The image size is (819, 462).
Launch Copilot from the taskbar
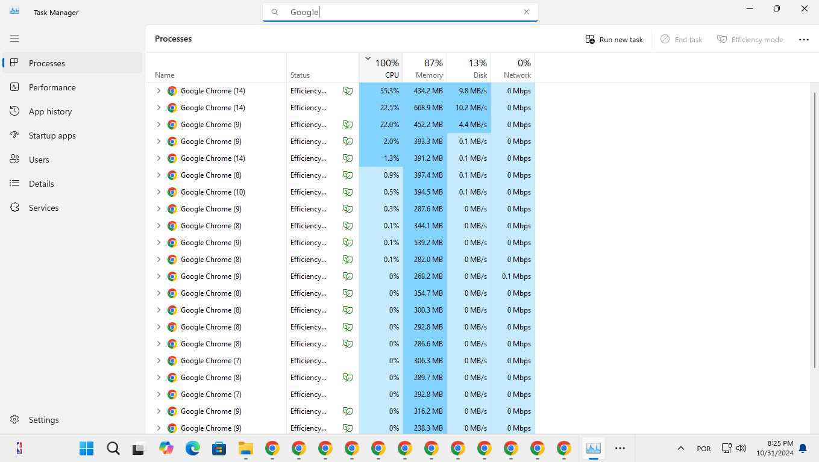click(166, 448)
